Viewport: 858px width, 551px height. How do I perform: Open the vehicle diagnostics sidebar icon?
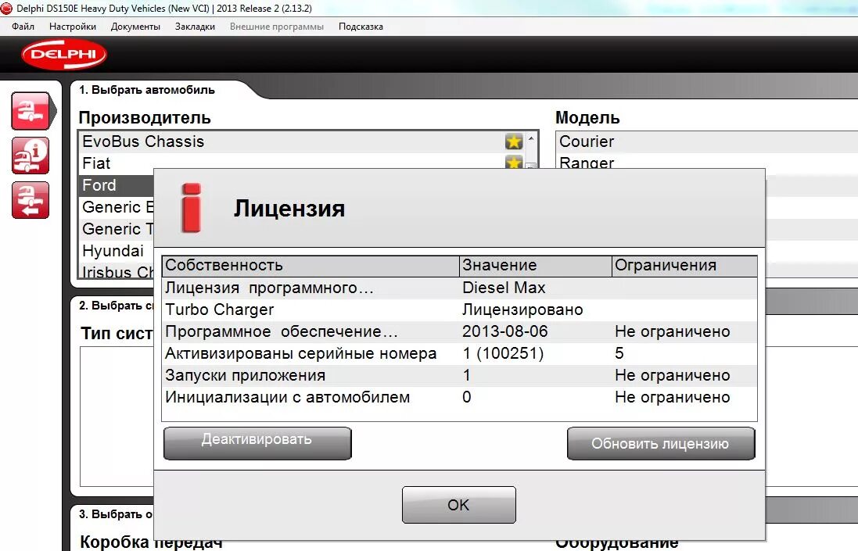click(x=31, y=111)
